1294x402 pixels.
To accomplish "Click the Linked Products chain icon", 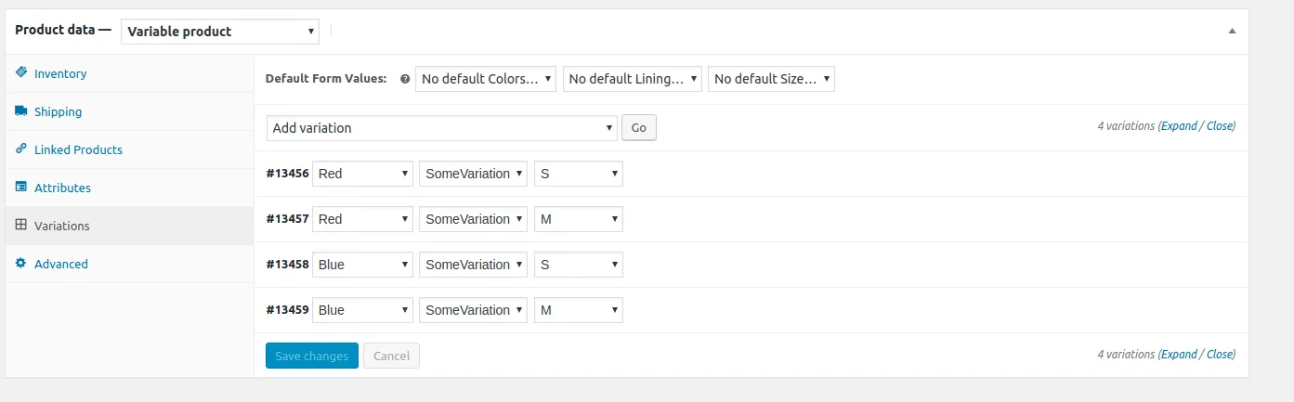I will 20,149.
